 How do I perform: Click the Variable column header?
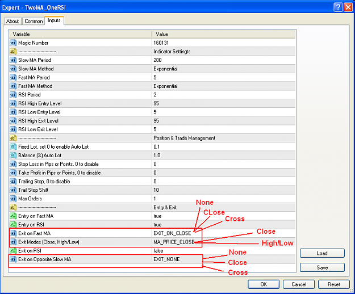pyautogui.click(x=80, y=34)
